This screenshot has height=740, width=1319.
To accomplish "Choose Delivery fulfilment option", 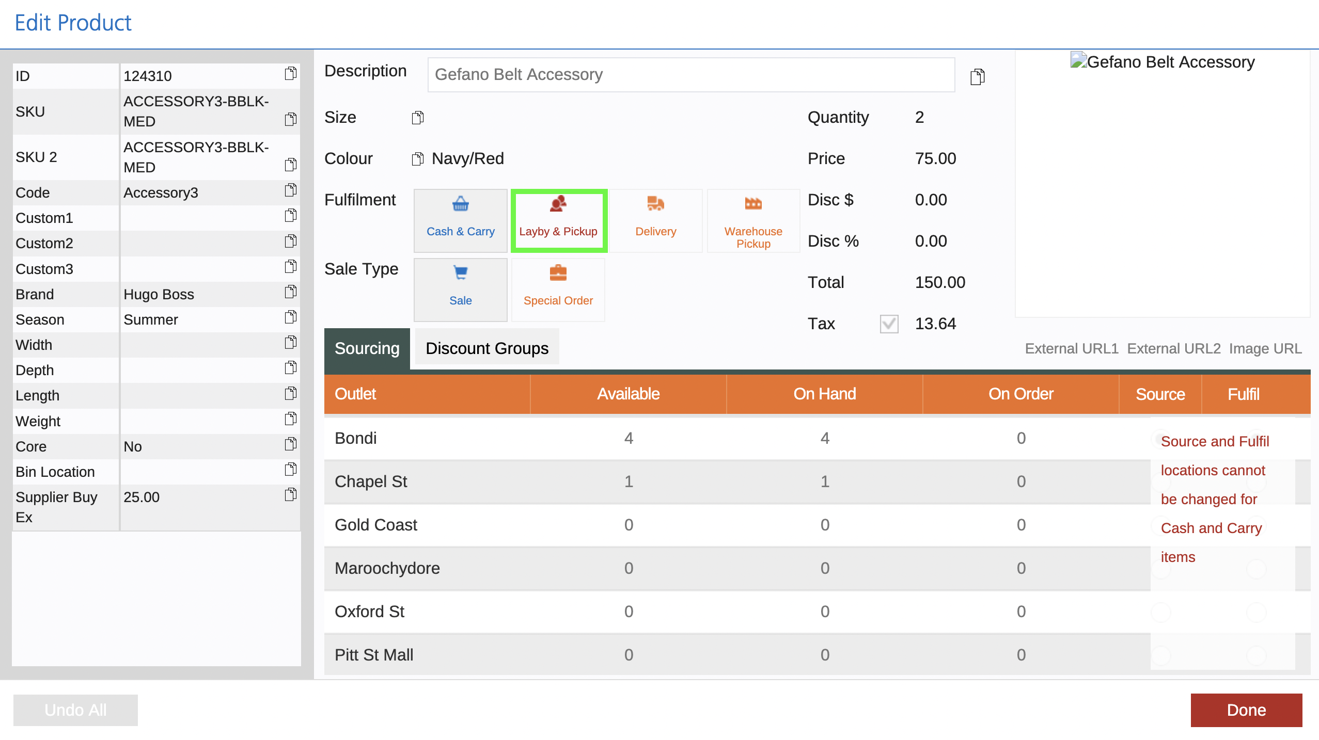I will point(655,220).
